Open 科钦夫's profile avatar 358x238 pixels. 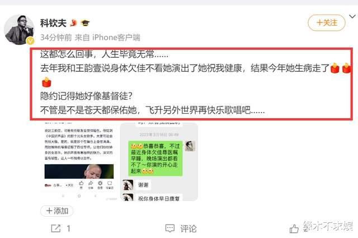coord(20,30)
